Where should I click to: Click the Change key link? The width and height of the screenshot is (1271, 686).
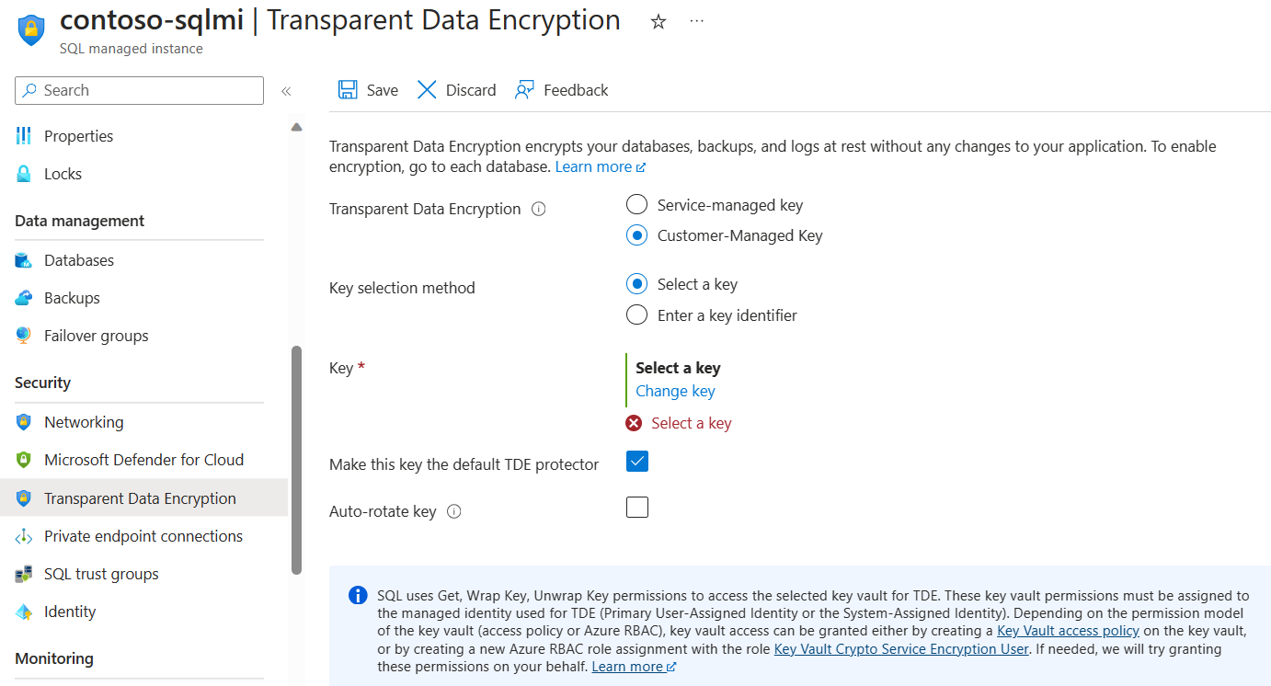pyautogui.click(x=674, y=390)
